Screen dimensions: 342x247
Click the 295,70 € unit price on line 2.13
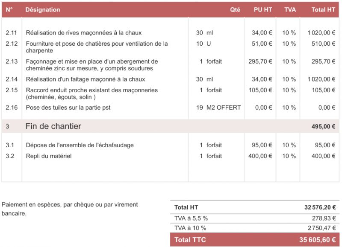(260, 61)
